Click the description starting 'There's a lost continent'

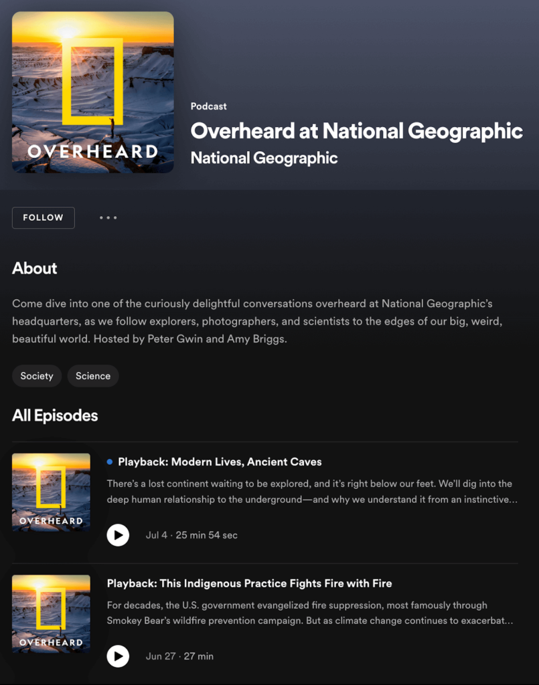pos(312,492)
